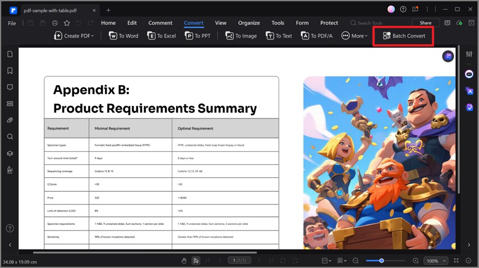This screenshot has height=268, width=479.
Task: Click the Print icon
Action: click(54, 23)
